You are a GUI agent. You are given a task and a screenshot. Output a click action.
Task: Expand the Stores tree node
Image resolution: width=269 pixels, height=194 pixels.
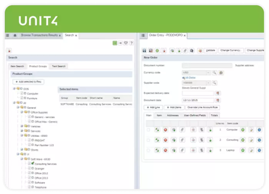pos(22,149)
